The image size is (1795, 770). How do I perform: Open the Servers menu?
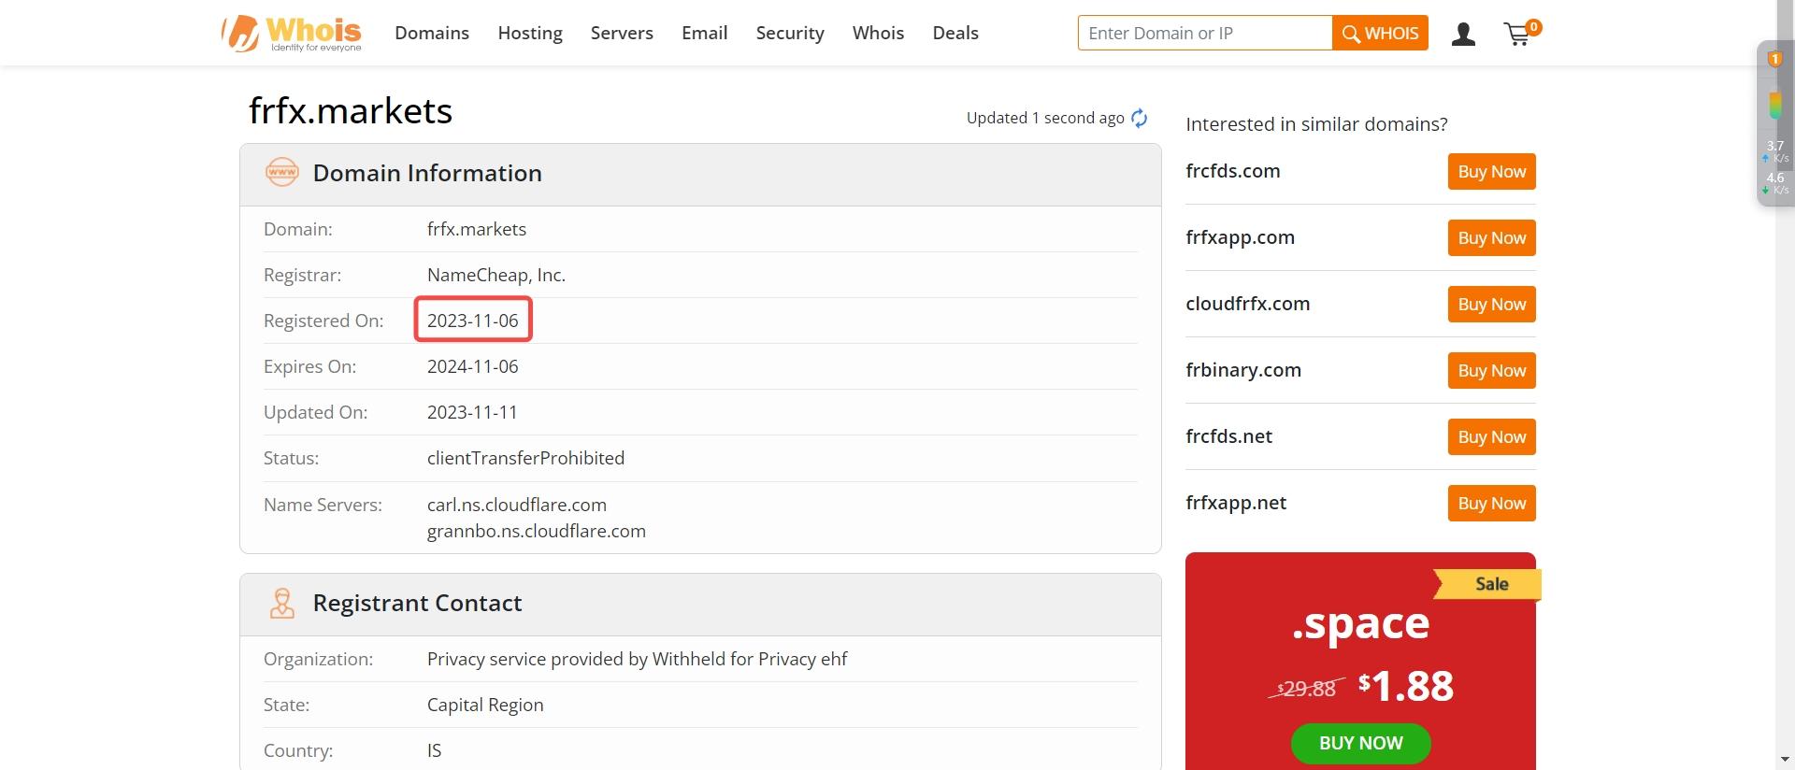point(622,33)
